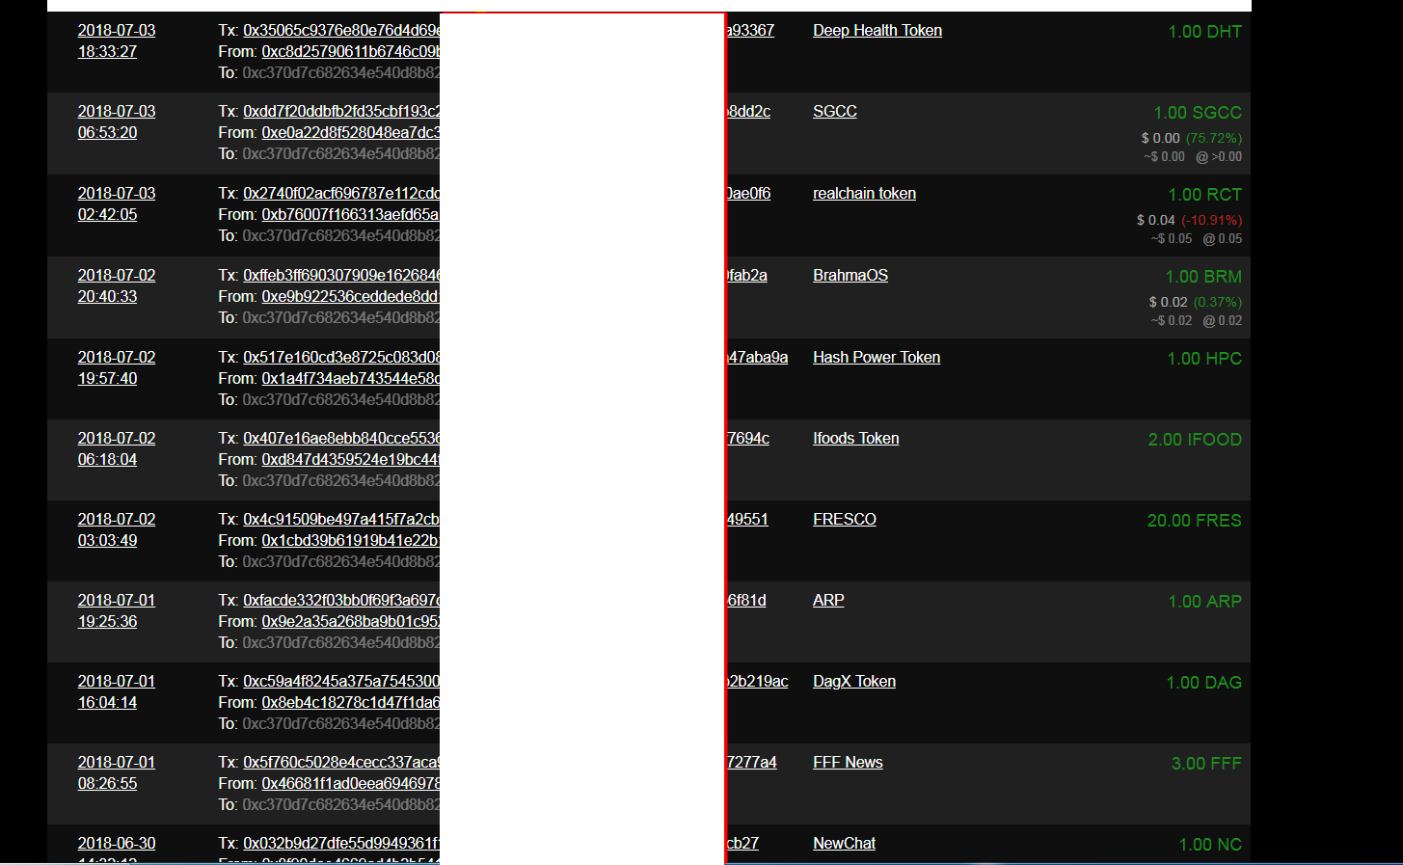Open the From address starting 0x9e2a35a2
Image resolution: width=1403 pixels, height=865 pixels.
point(351,622)
